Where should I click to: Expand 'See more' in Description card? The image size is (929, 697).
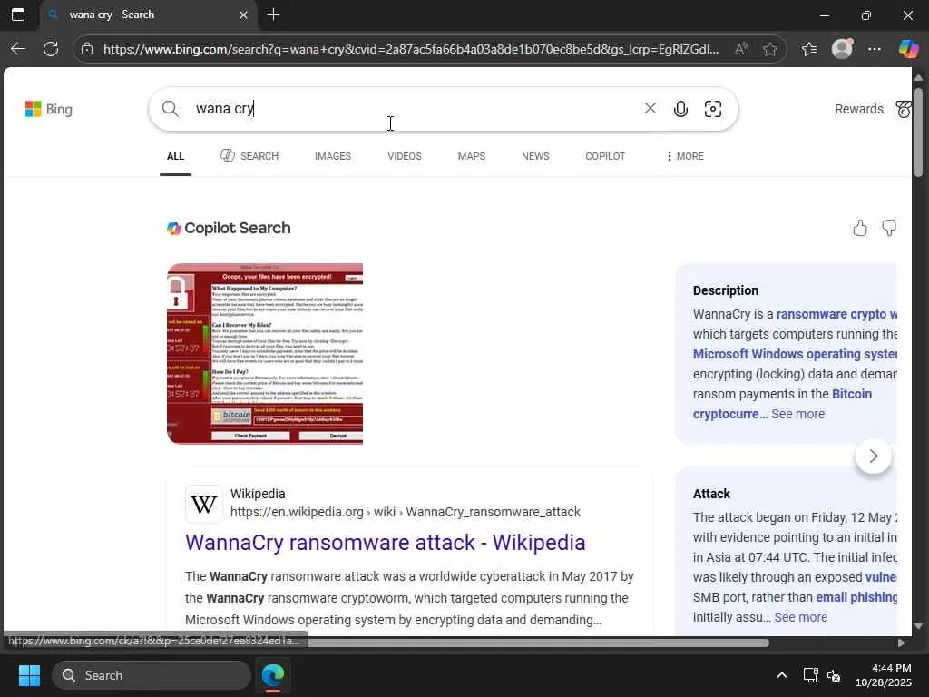(797, 414)
